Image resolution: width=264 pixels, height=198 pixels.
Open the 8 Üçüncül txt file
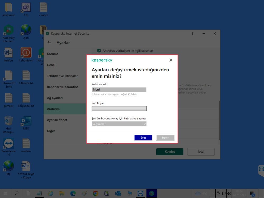tap(26, 100)
